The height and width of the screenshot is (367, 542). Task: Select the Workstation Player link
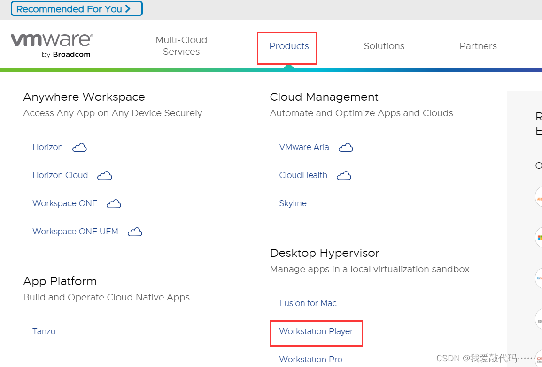316,331
